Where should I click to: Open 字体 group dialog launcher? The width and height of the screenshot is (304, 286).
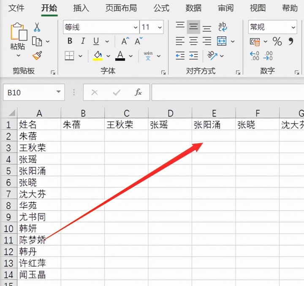(163, 73)
